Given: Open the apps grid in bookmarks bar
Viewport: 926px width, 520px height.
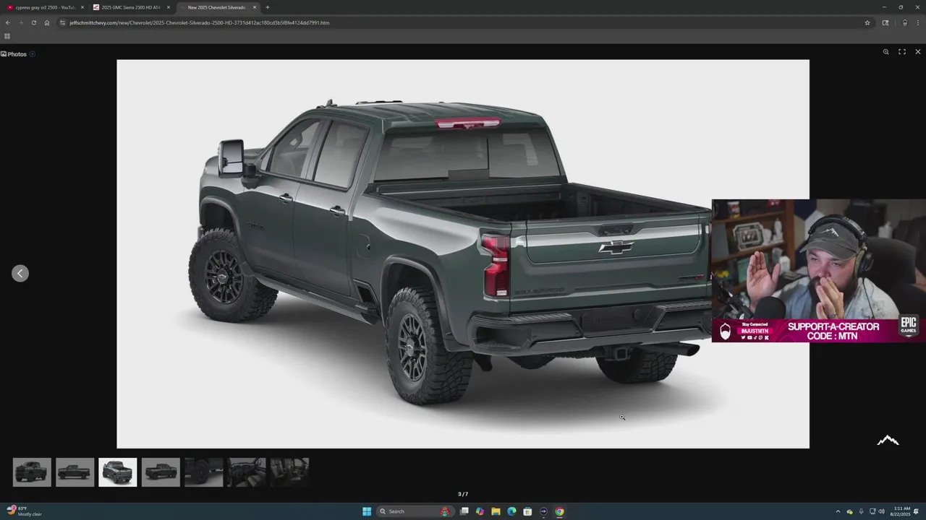Looking at the screenshot, I should 7,36.
